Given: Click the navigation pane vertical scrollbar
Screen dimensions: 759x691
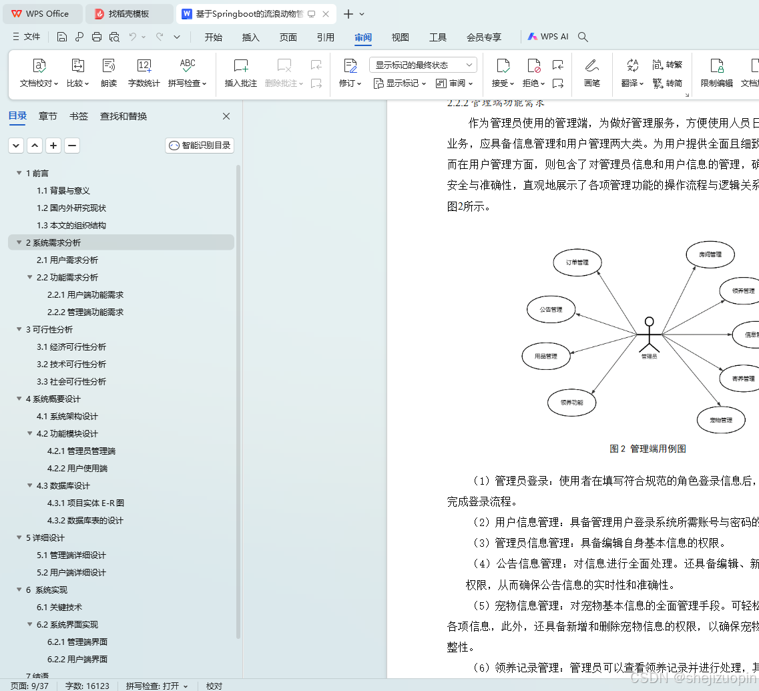Looking at the screenshot, I should click(238, 402).
